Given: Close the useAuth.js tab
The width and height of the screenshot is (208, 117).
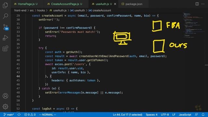Looking at the screenshot, I should 115,4.
